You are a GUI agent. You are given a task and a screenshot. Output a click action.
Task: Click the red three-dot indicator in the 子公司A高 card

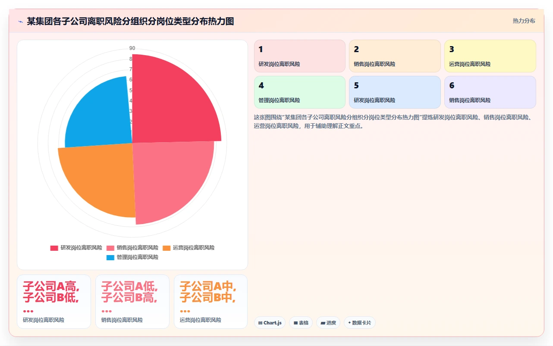tap(28, 311)
